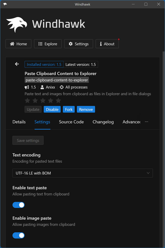Minimize the Windhawk window

tap(133, 4)
